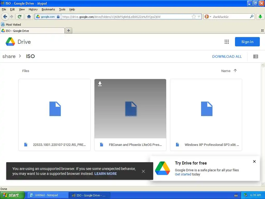Click into the DuckDuckGo search box
Viewport: 265px width, 199px height.
(231, 17)
